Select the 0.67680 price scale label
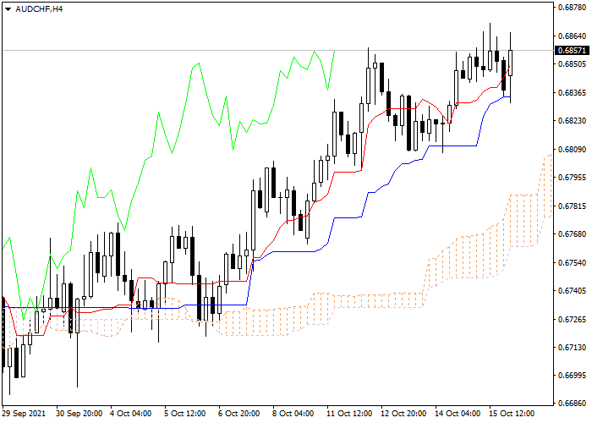The image size is (592, 423). [x=572, y=234]
